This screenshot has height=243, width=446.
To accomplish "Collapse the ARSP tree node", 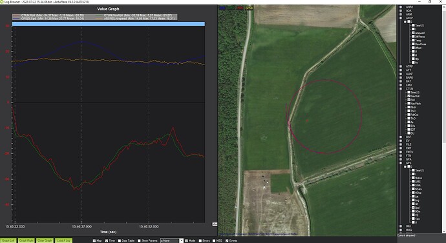I will pos(401,18).
